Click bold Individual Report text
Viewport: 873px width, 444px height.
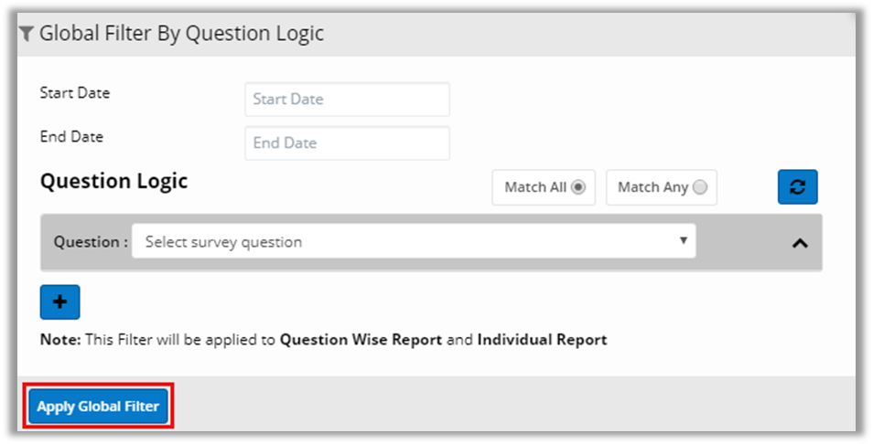coord(542,340)
